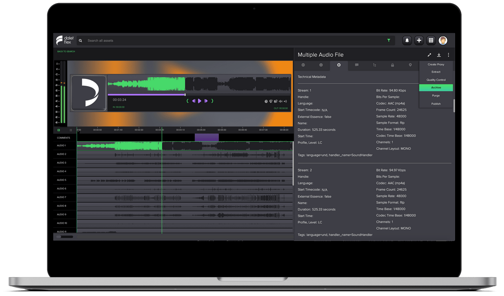The image size is (504, 296).
Task: Select Archive from the actions menu
Action: click(436, 88)
